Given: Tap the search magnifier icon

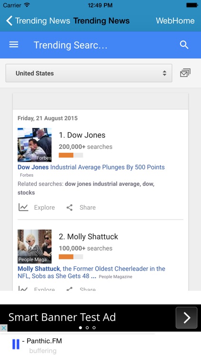Looking at the screenshot, I should tap(184, 45).
